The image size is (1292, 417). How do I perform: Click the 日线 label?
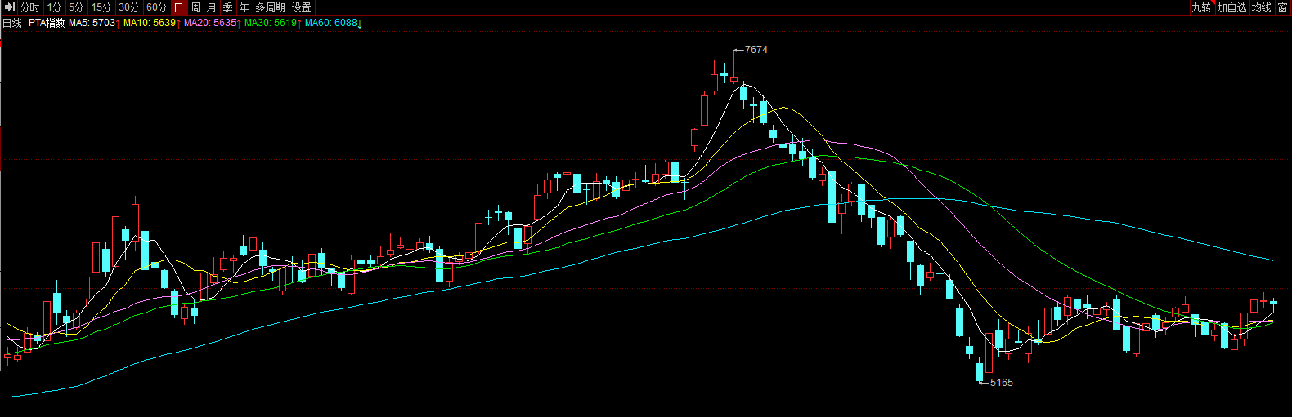12,23
